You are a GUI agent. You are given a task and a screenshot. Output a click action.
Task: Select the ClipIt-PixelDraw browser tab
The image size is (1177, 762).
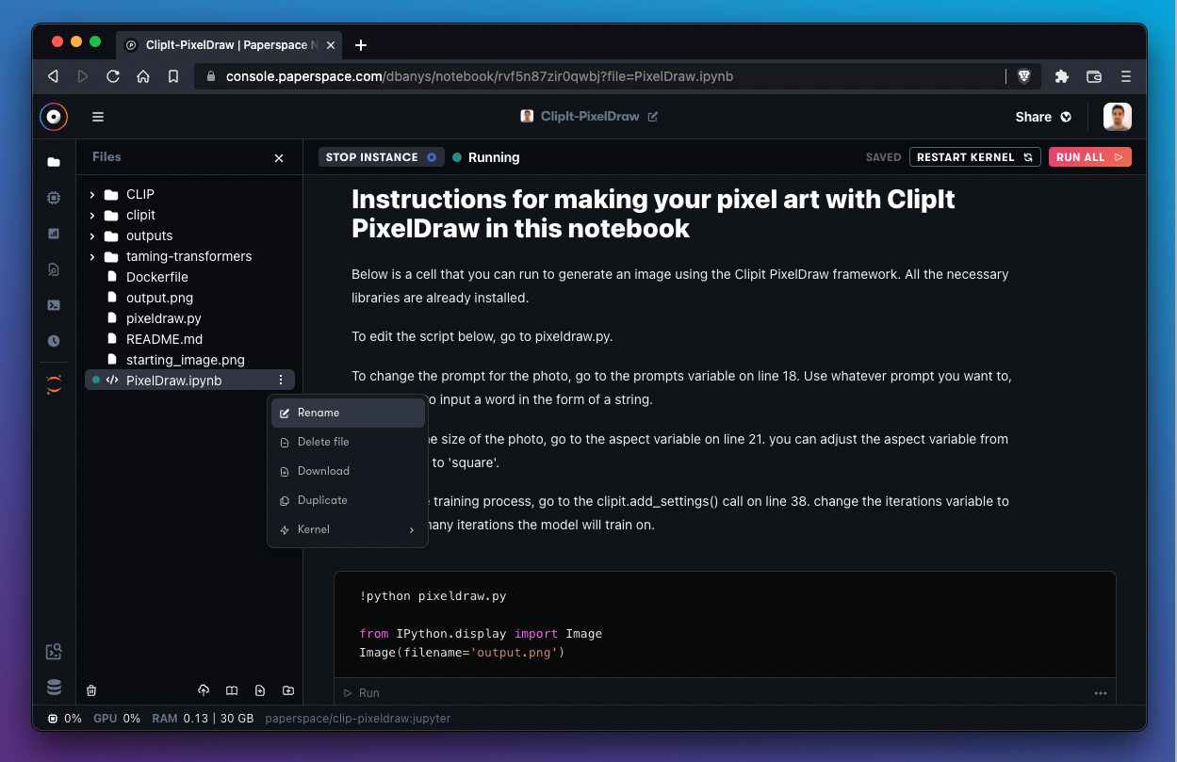click(x=227, y=45)
